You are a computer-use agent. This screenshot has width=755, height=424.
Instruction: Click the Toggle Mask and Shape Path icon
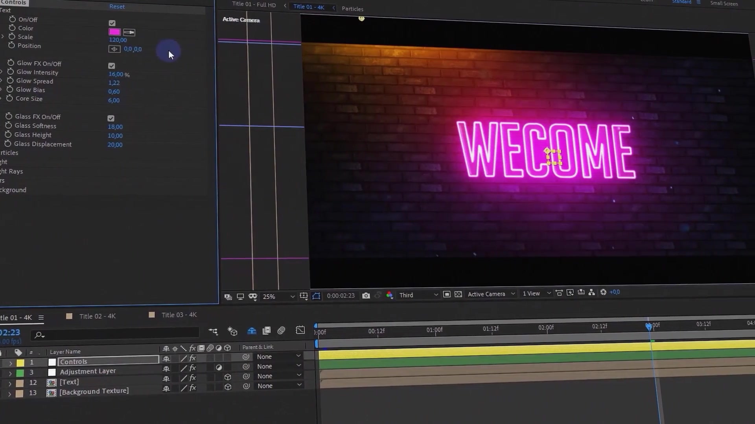316,296
